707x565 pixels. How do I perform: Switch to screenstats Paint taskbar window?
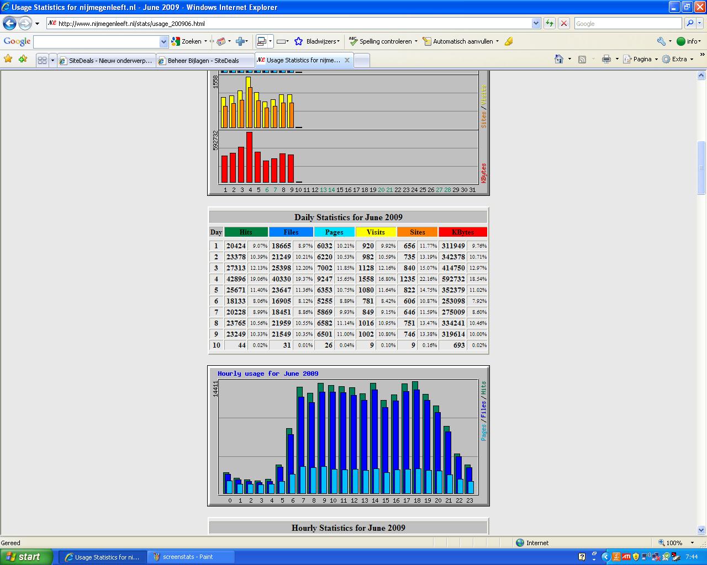coord(191,557)
